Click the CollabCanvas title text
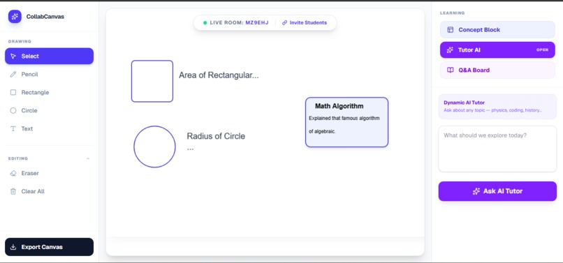Screen dimensions: 563x263 [x=45, y=17]
